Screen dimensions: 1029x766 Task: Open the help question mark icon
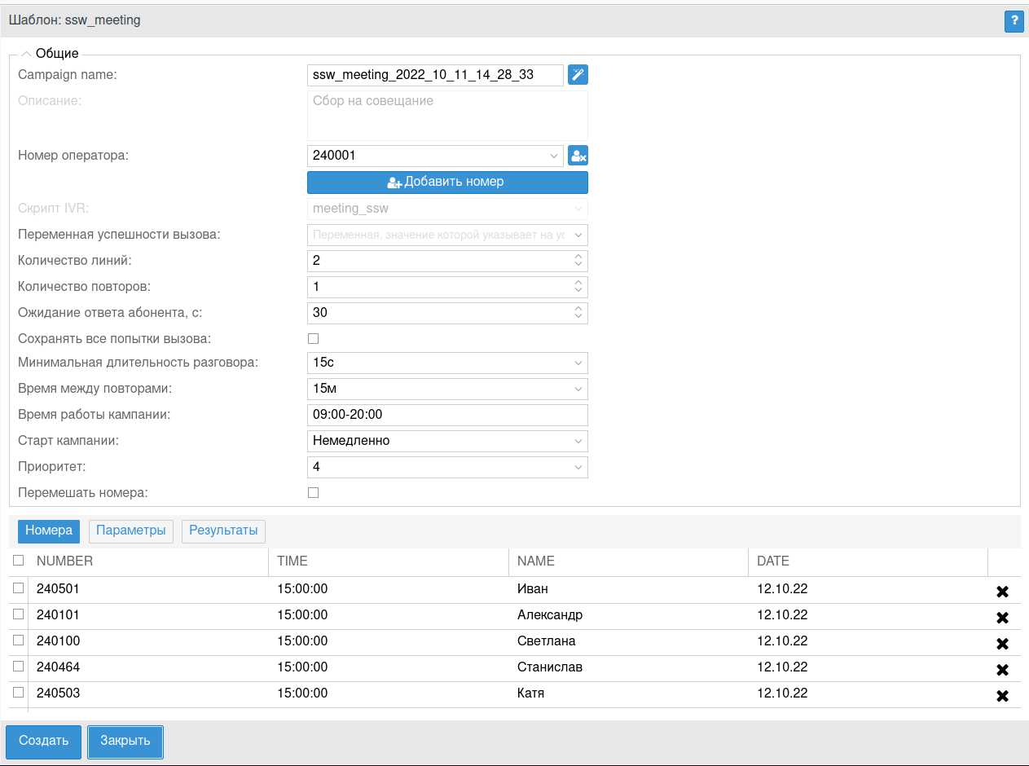(x=1014, y=21)
